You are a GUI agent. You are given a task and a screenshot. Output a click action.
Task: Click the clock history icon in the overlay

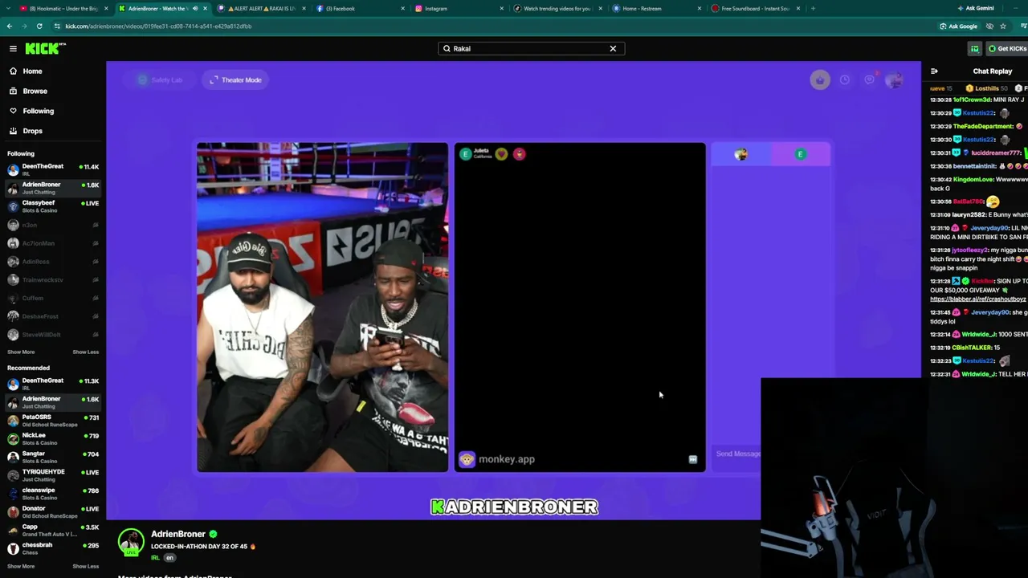(844, 79)
